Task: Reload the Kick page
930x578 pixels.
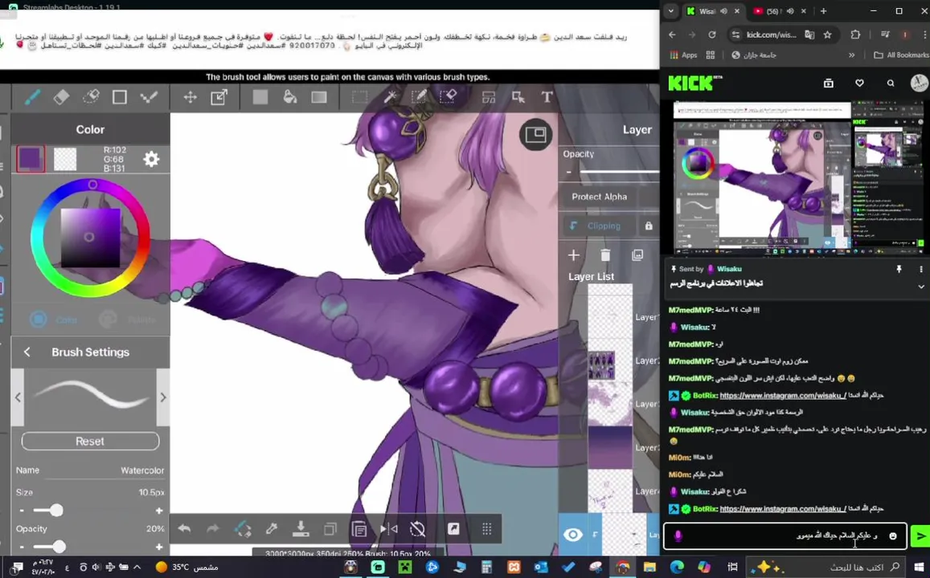Action: coord(712,35)
